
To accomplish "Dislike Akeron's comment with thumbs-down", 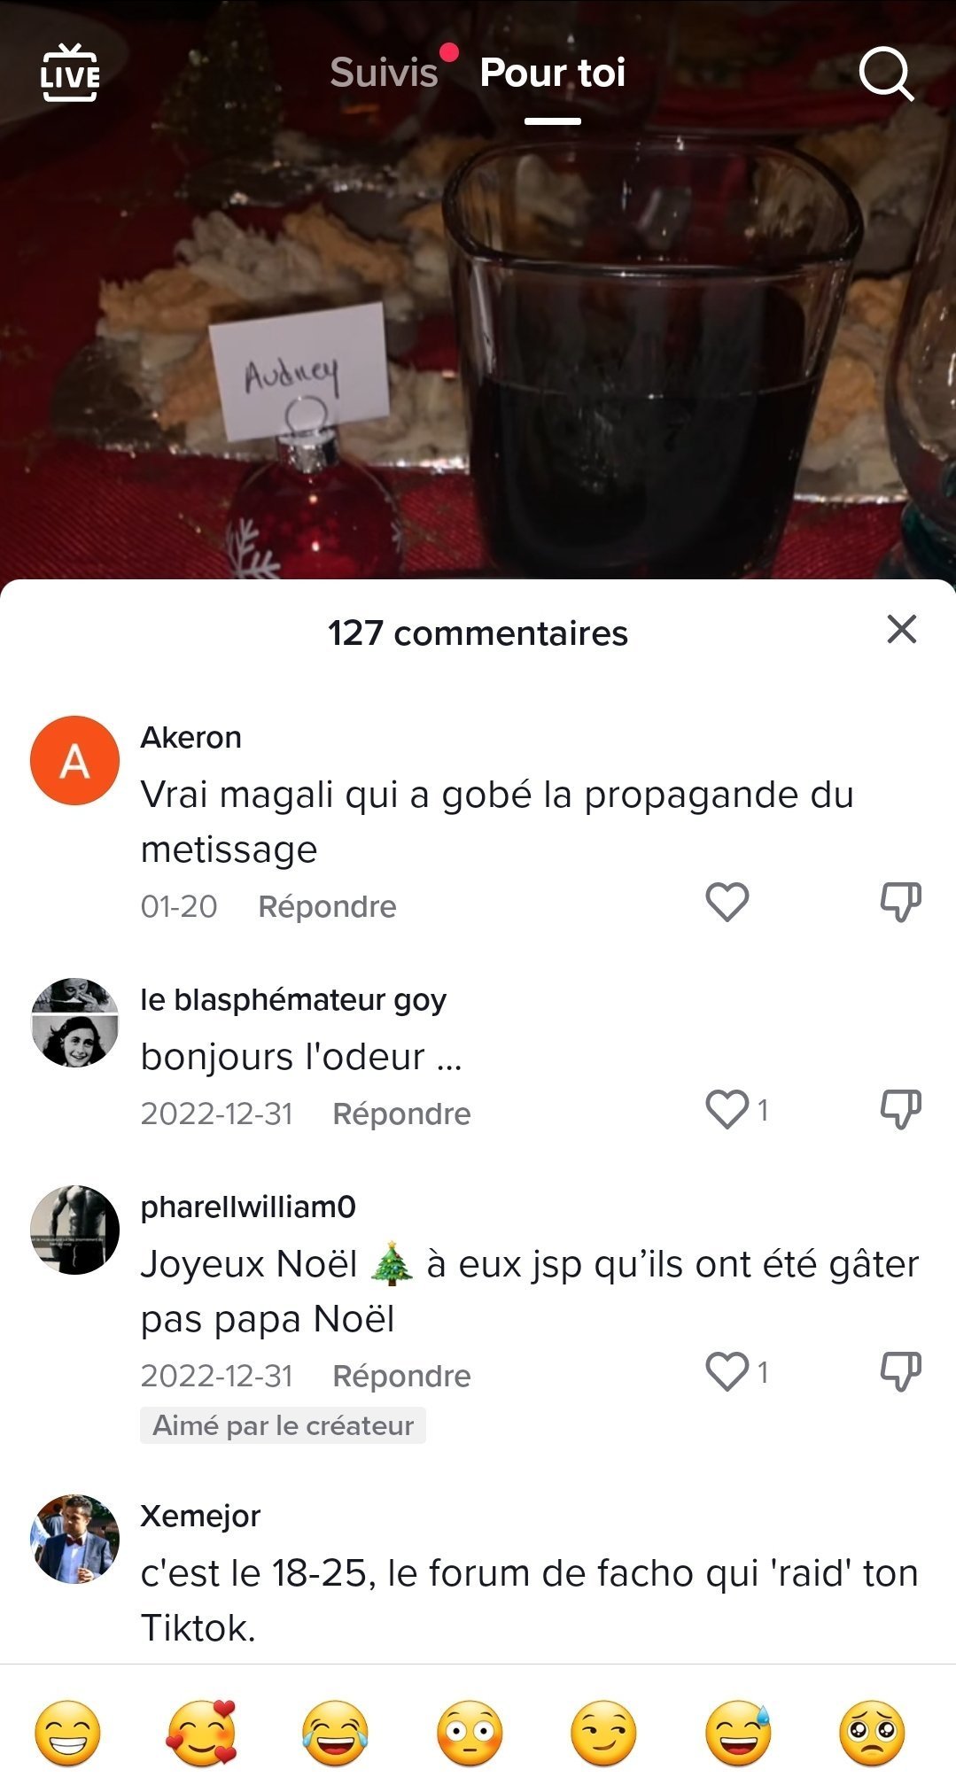I will [900, 902].
